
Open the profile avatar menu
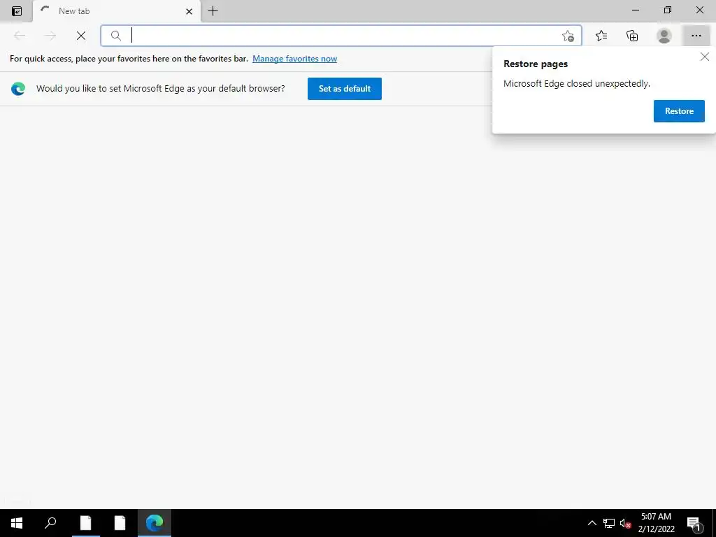coord(664,36)
